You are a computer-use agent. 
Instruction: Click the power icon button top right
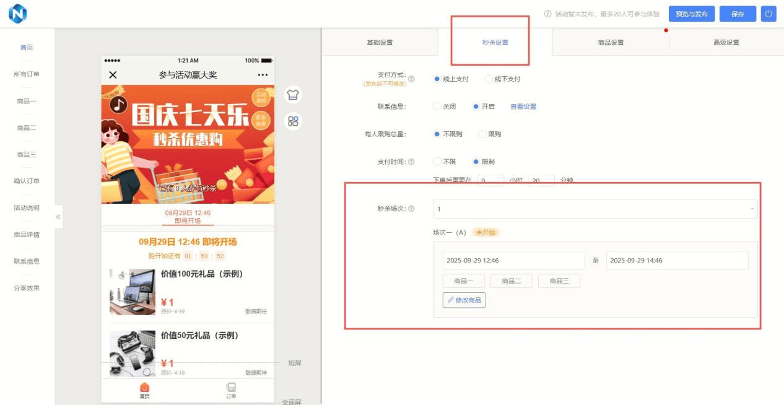[x=768, y=14]
